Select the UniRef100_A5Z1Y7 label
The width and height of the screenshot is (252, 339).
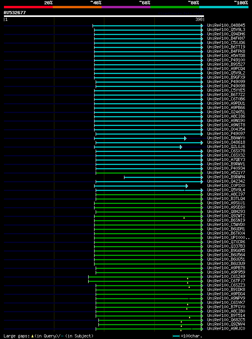point(226,172)
